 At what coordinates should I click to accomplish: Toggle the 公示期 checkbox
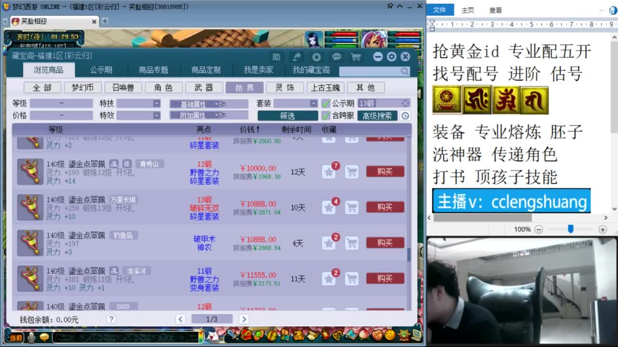[x=326, y=103]
